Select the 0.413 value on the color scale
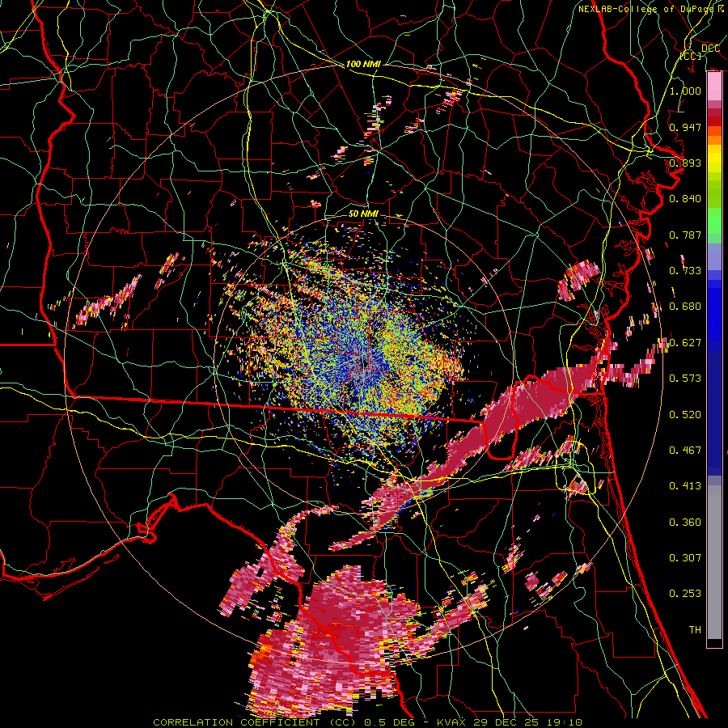This screenshot has height=728, width=728. click(x=685, y=486)
